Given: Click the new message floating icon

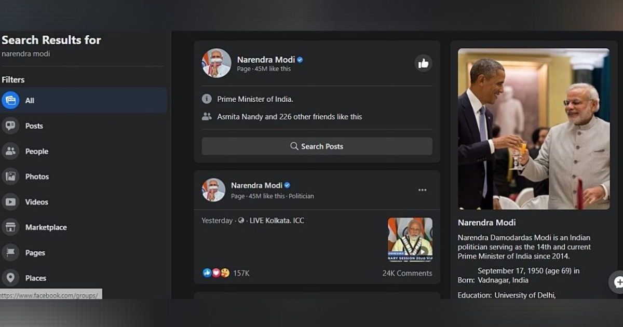Looking at the screenshot, I should click(x=618, y=282).
